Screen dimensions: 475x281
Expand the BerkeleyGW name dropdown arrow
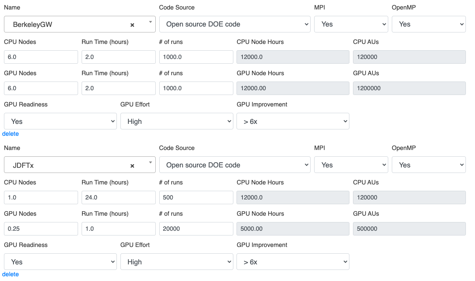pos(151,22)
